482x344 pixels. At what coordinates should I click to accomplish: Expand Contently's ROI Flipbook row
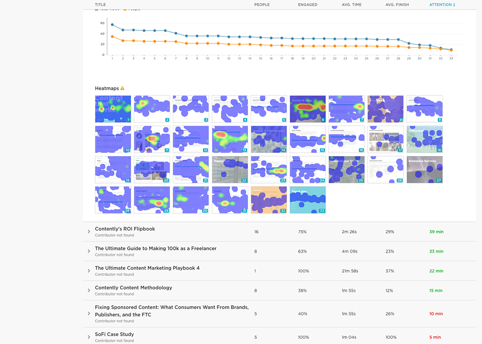89,232
